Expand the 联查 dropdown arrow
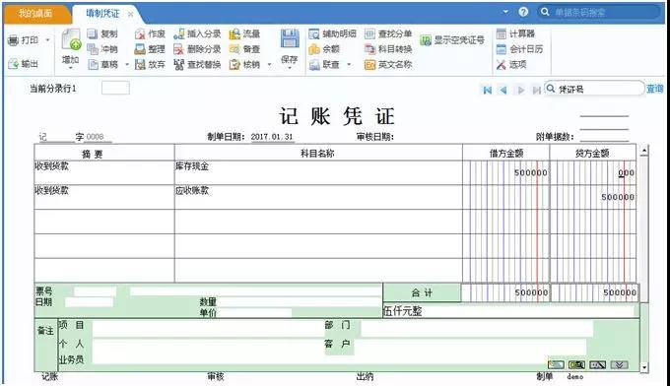This screenshot has width=670, height=386. click(x=349, y=65)
